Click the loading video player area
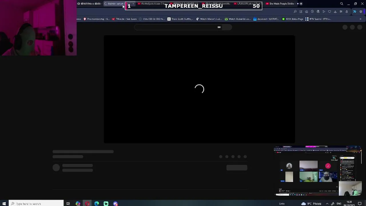 pos(199,89)
